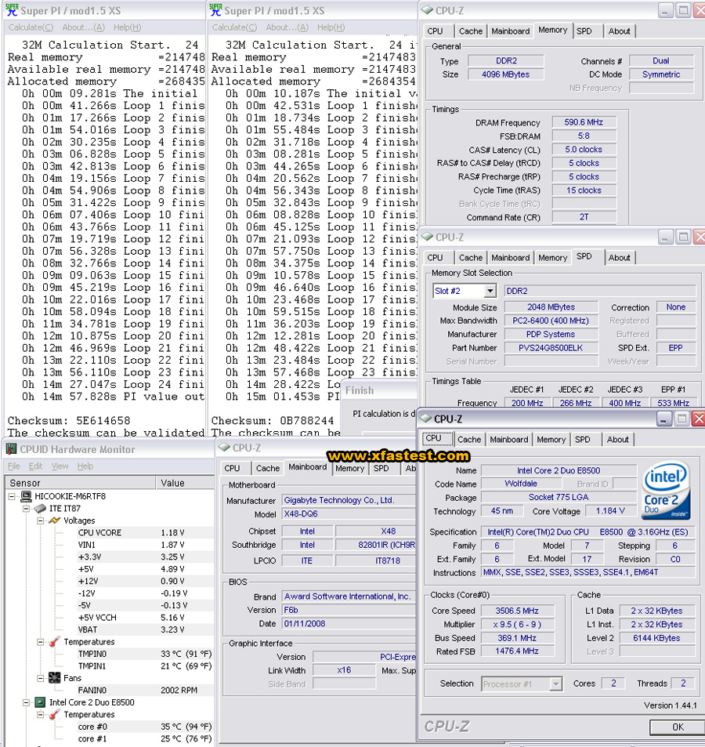Click the fan icon beside Fans
Image resolution: width=705 pixels, height=747 pixels.
click(x=55, y=678)
